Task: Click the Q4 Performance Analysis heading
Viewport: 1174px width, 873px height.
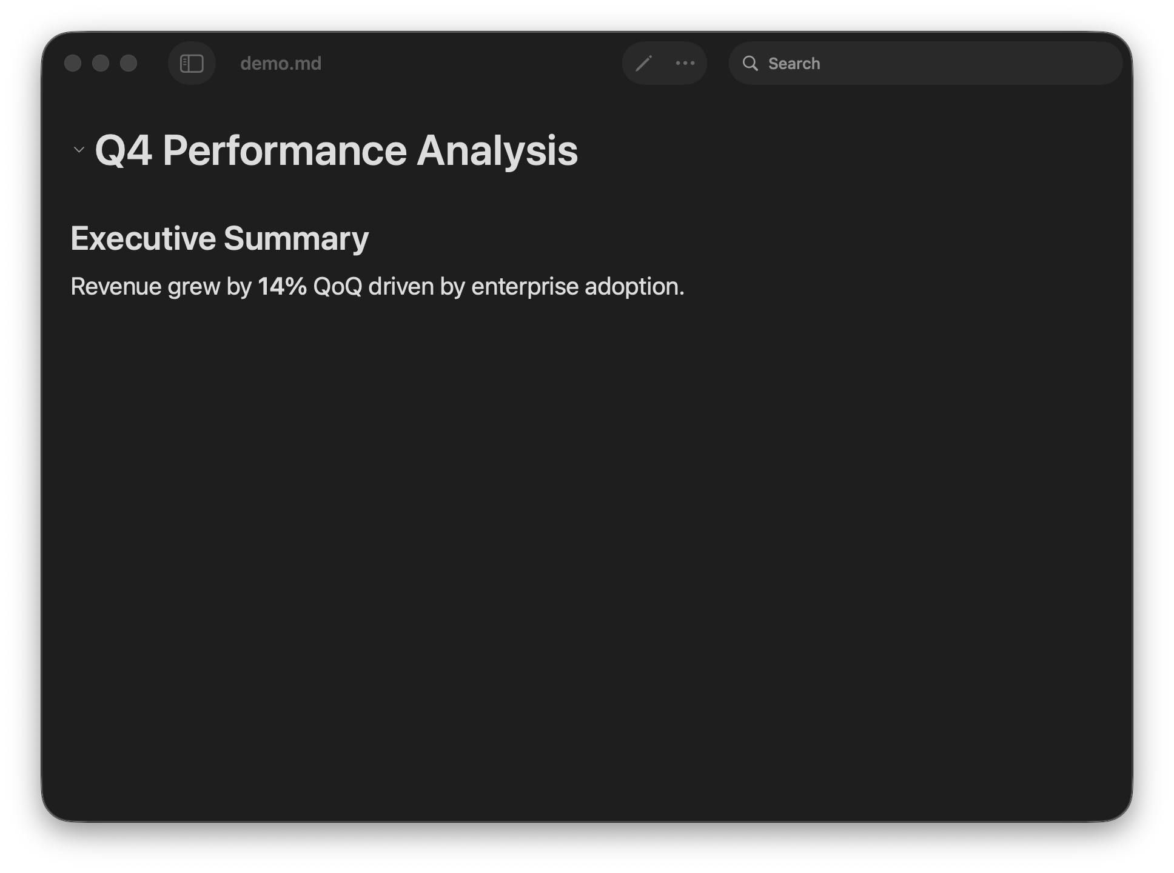Action: (336, 150)
